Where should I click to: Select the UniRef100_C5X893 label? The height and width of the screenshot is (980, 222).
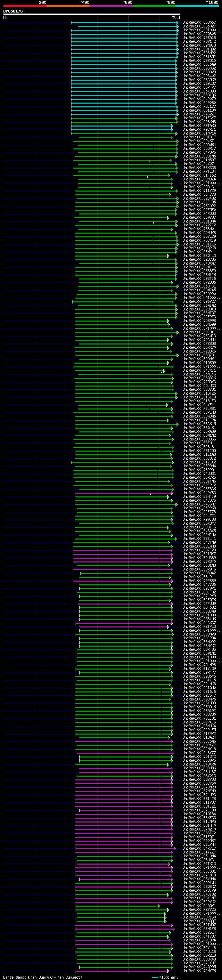pos(199,91)
